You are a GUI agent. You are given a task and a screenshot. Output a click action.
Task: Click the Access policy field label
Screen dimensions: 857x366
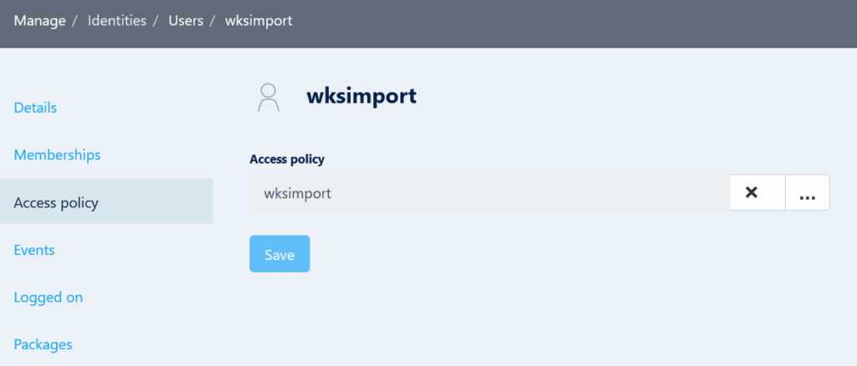click(287, 158)
